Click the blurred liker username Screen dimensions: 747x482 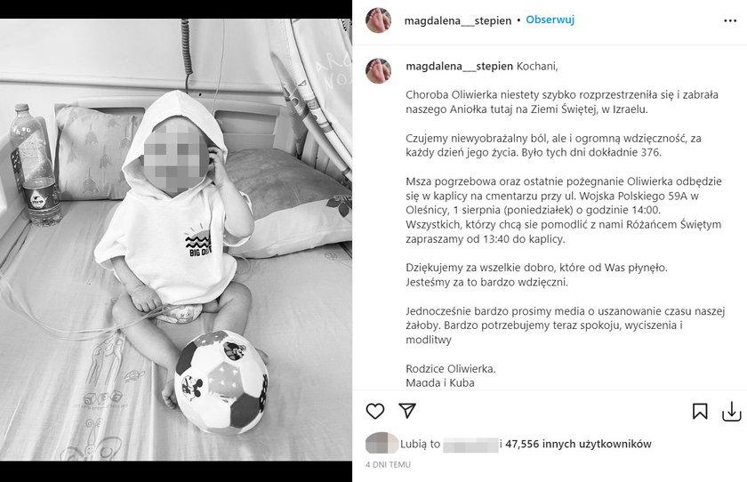point(470,445)
